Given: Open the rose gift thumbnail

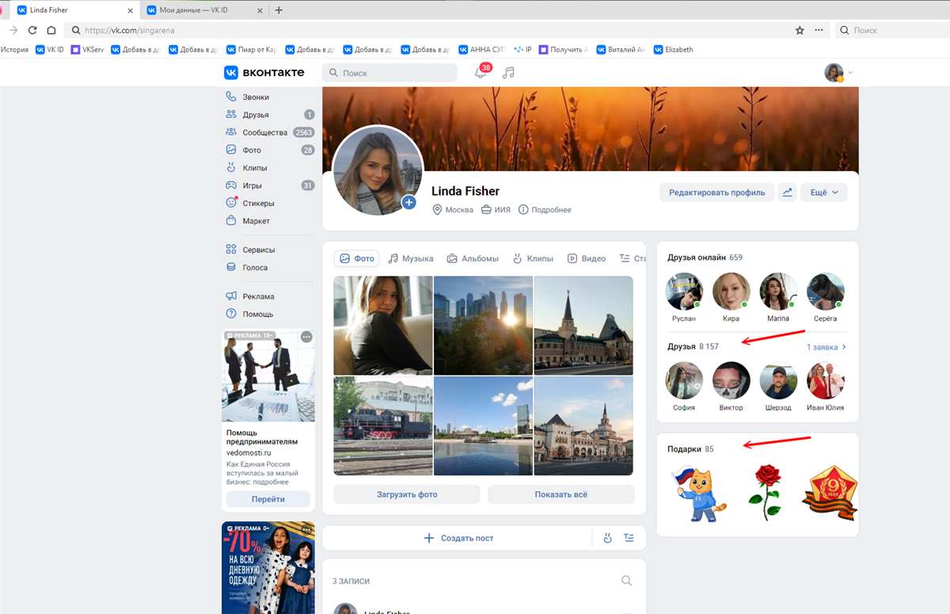Looking at the screenshot, I should [x=765, y=491].
